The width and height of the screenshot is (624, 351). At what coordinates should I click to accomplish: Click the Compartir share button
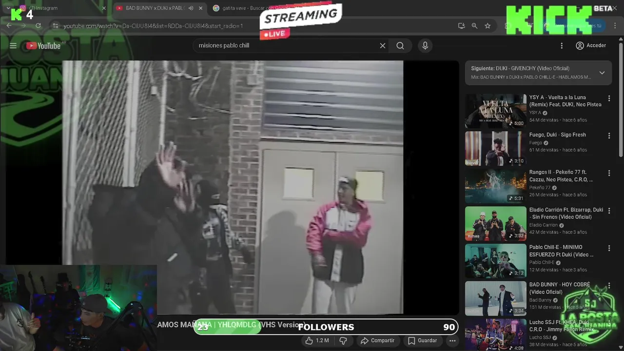click(x=377, y=340)
